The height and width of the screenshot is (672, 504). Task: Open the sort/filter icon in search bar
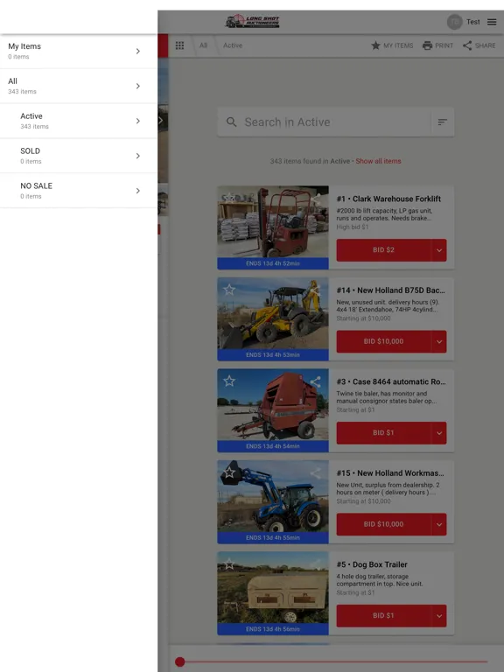(442, 122)
